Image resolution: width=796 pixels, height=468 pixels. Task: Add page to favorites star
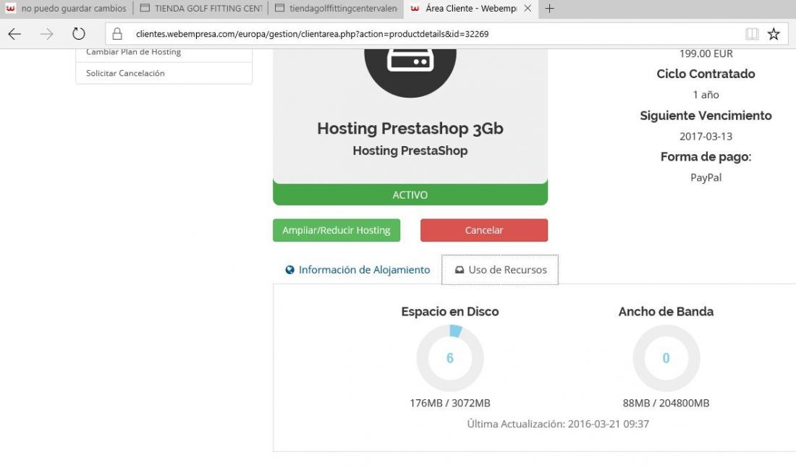pos(773,34)
